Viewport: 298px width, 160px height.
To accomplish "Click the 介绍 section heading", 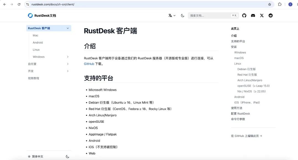I will 90,46.
